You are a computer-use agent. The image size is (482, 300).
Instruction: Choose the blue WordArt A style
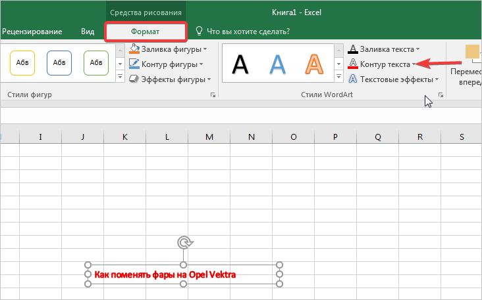pyautogui.click(x=278, y=64)
